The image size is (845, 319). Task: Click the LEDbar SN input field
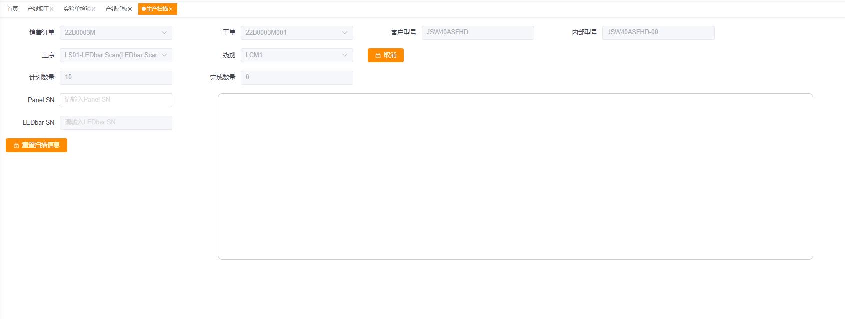(x=116, y=122)
